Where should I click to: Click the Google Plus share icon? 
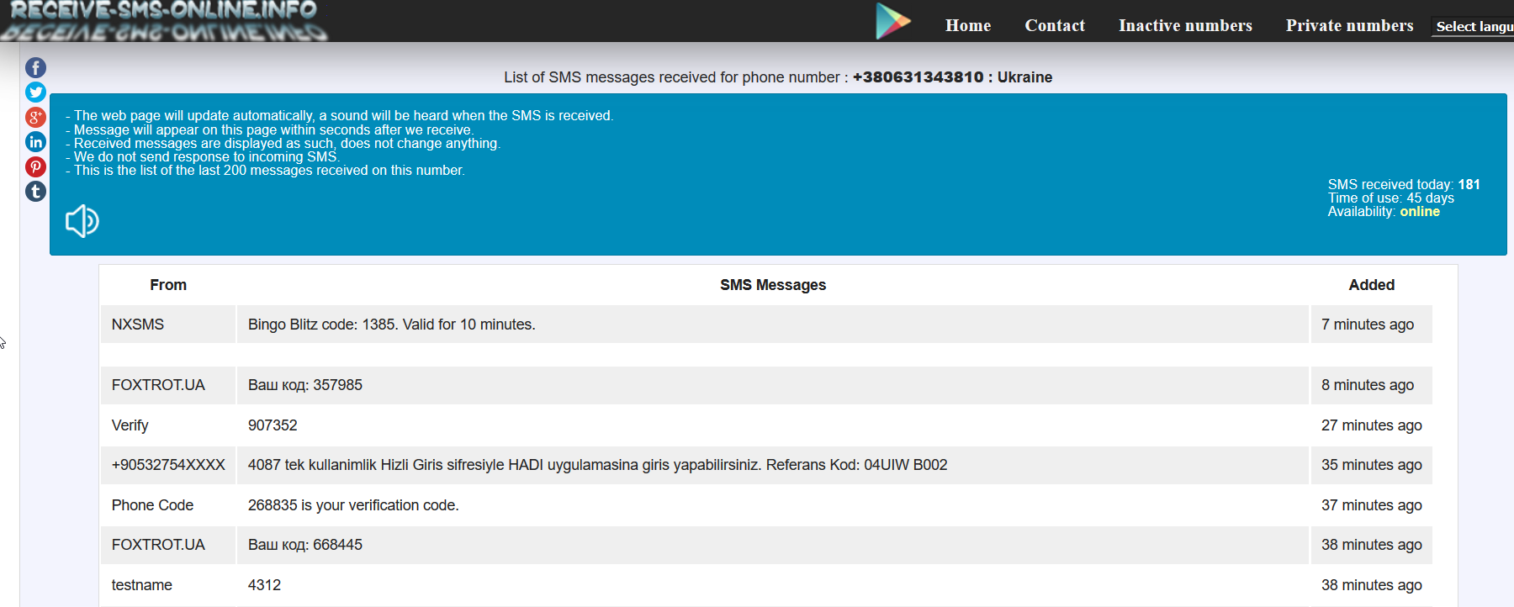(35, 117)
